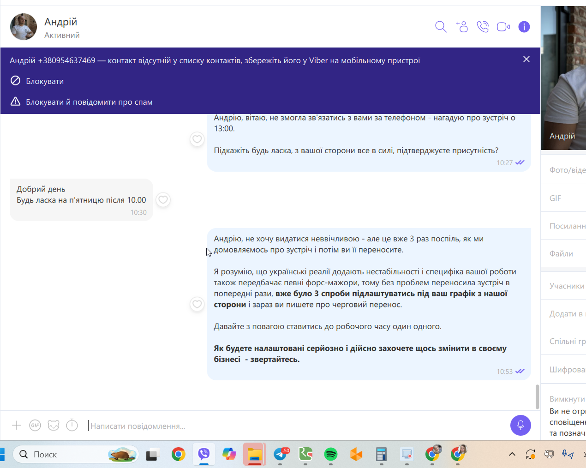This screenshot has width=586, height=468.
Task: Click Блокувати й повідомити про спам
Action: click(82, 102)
